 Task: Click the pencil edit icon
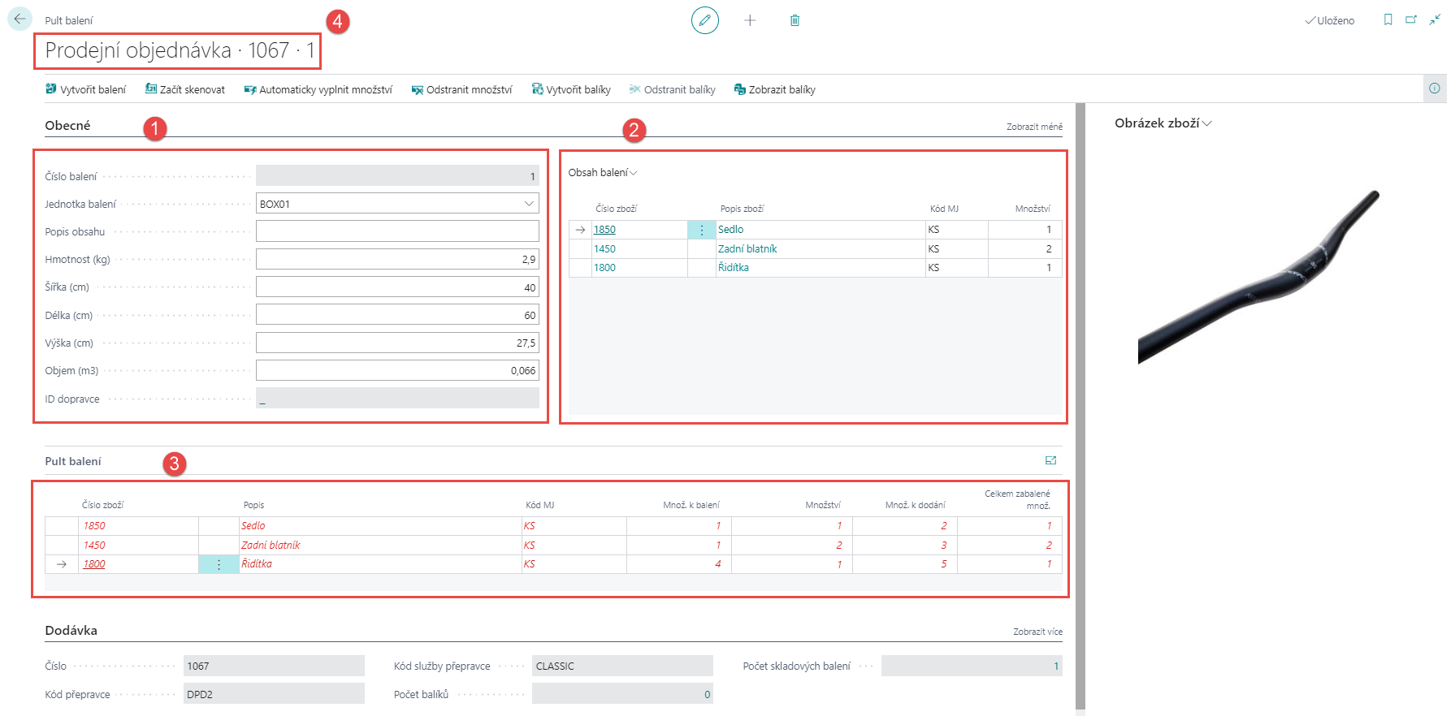704,20
